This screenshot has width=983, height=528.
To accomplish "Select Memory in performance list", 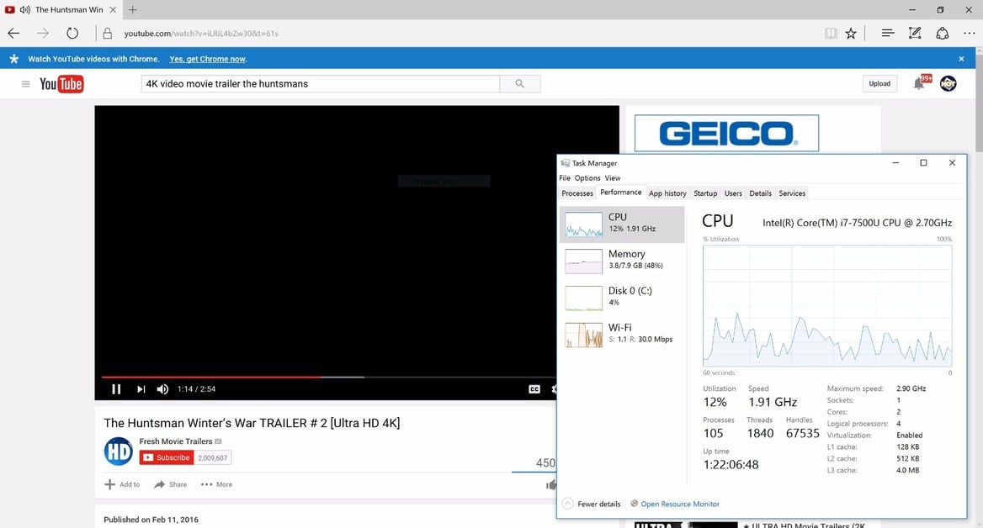I will pyautogui.click(x=622, y=261).
